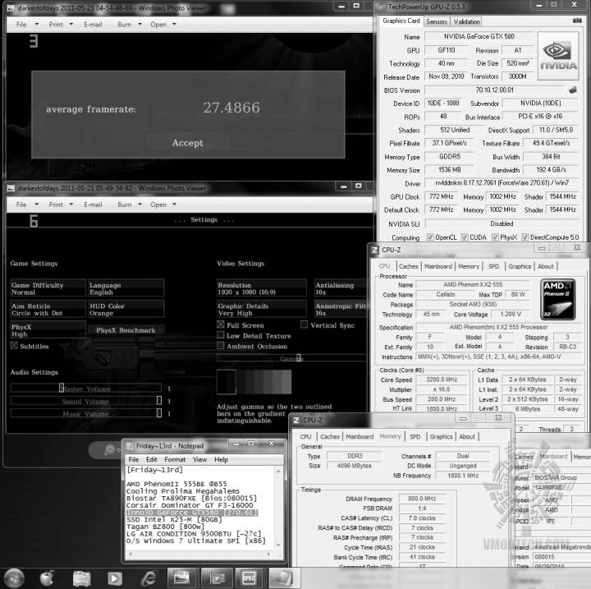The height and width of the screenshot is (589, 591).
Task: Switch to the Validation tab in GPU-Z
Action: tap(466, 21)
